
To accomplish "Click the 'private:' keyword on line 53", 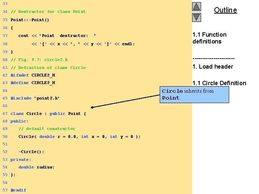I will click(21, 160).
